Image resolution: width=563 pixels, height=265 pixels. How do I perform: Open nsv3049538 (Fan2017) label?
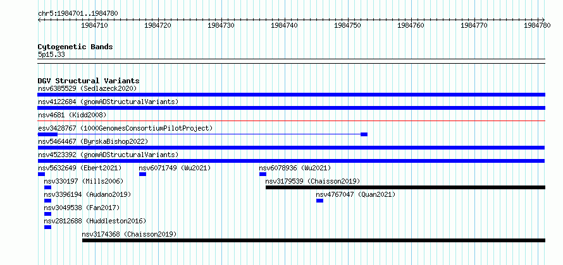82,208
